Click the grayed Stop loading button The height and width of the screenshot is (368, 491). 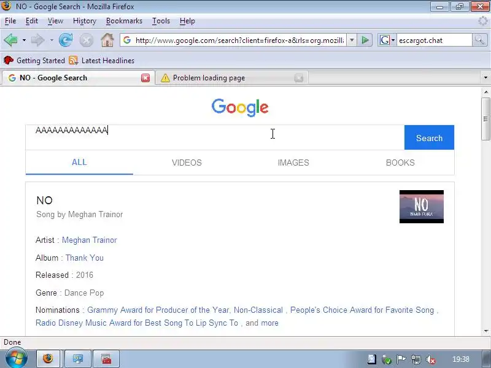86,40
